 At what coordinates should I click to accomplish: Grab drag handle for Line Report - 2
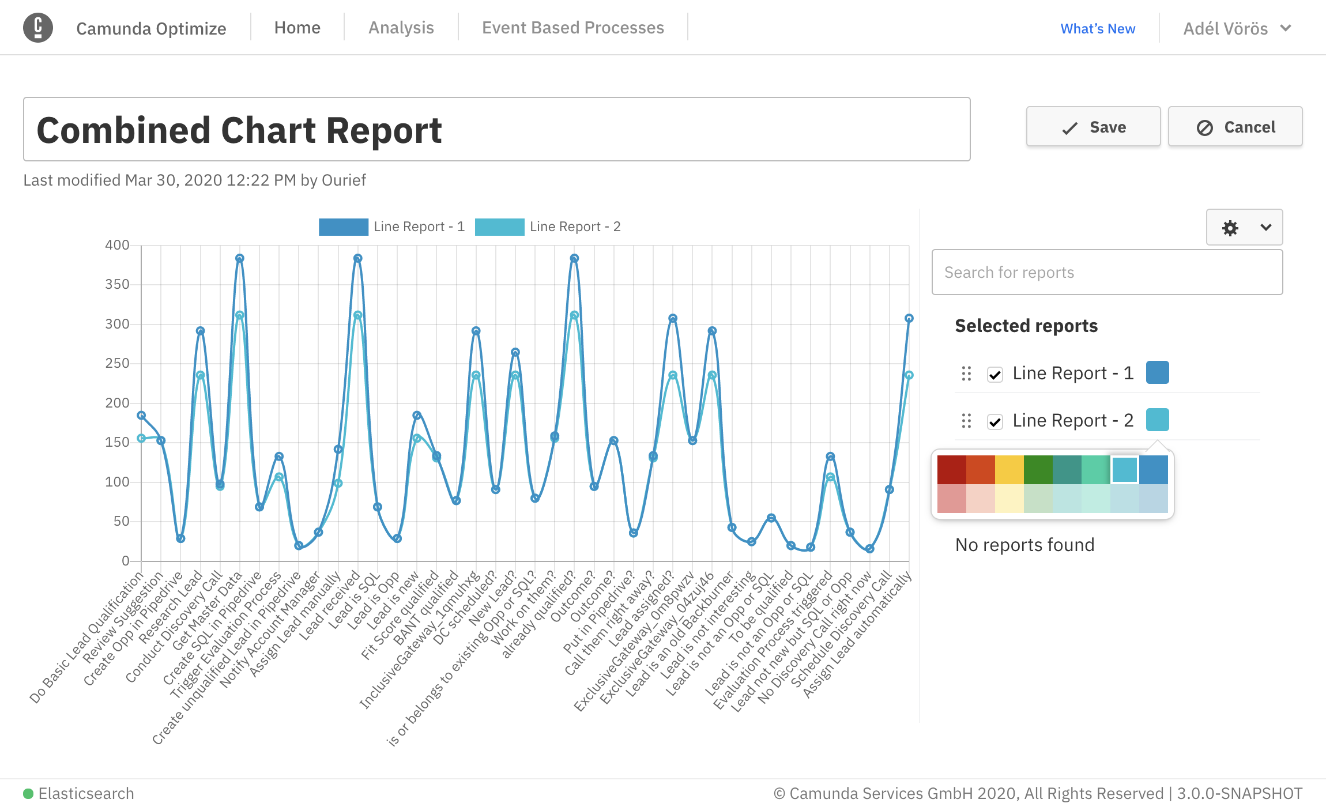966,421
